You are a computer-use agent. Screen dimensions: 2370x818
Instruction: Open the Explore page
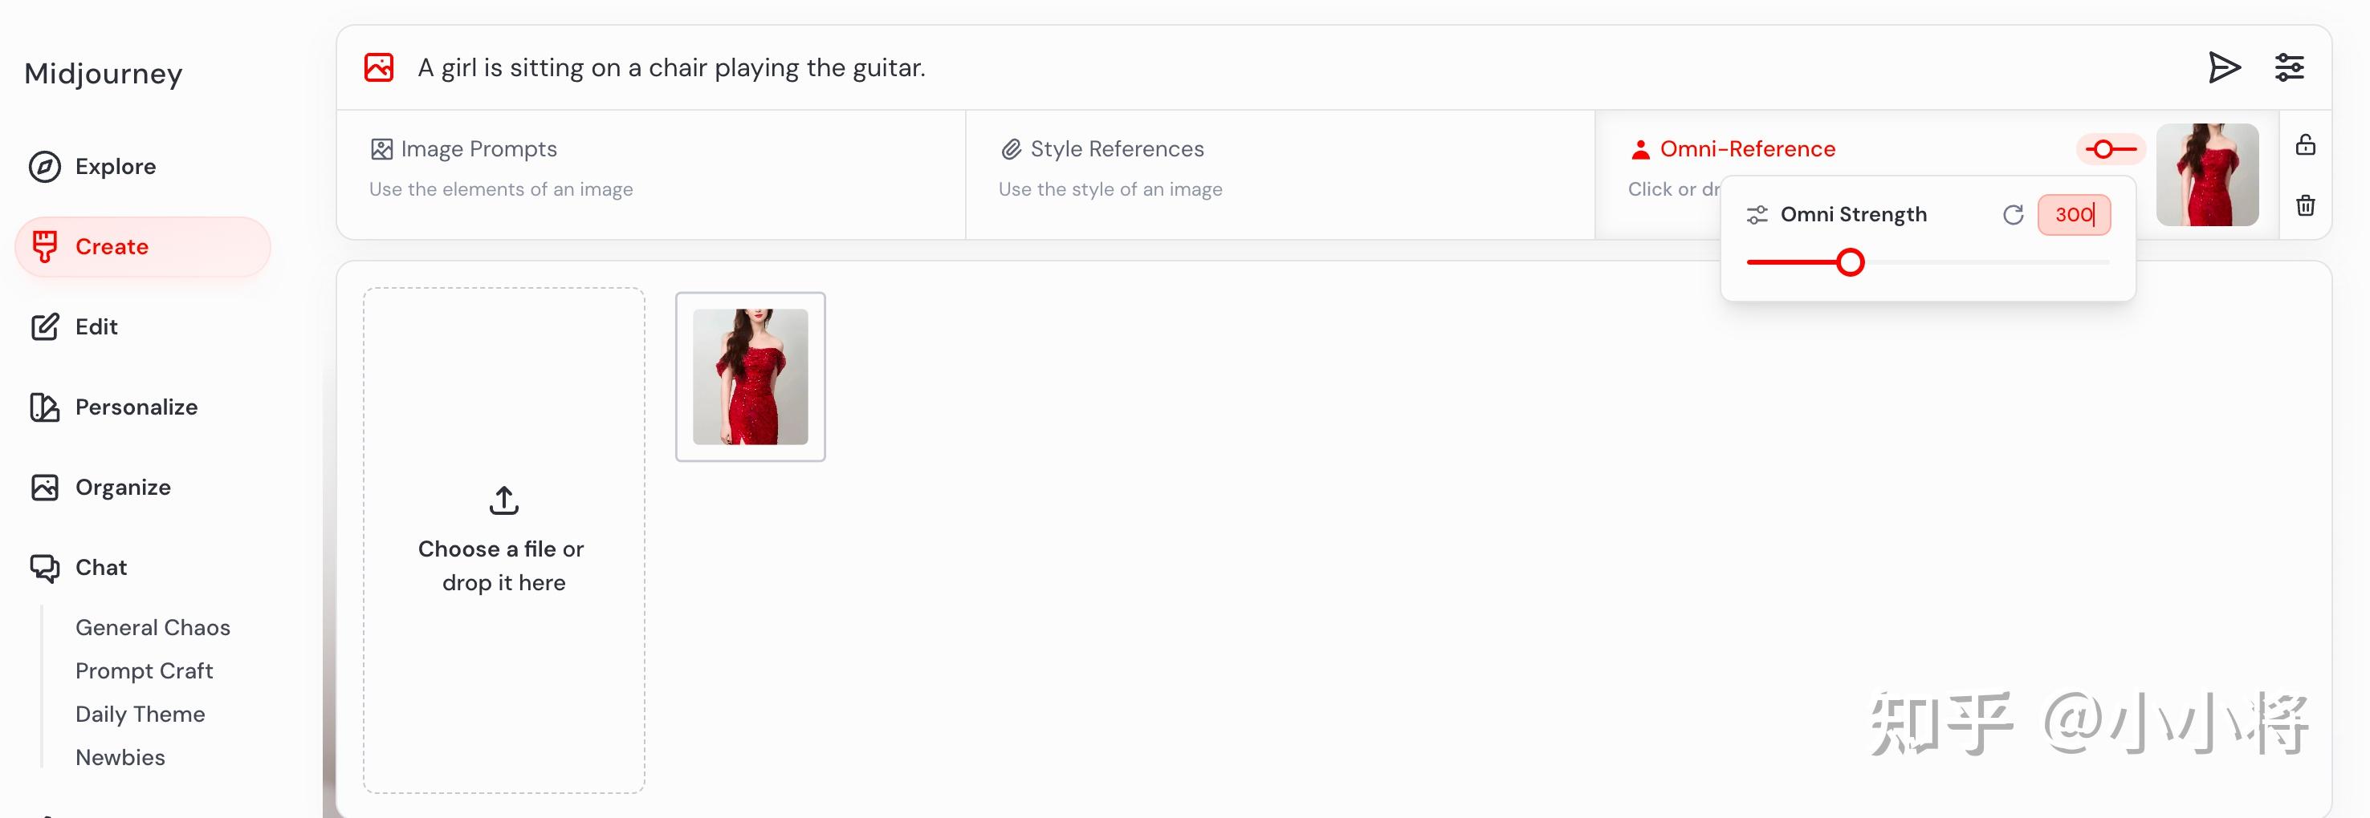(x=115, y=166)
